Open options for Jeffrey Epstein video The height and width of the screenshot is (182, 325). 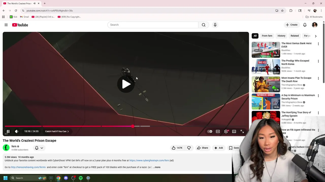(x=318, y=113)
